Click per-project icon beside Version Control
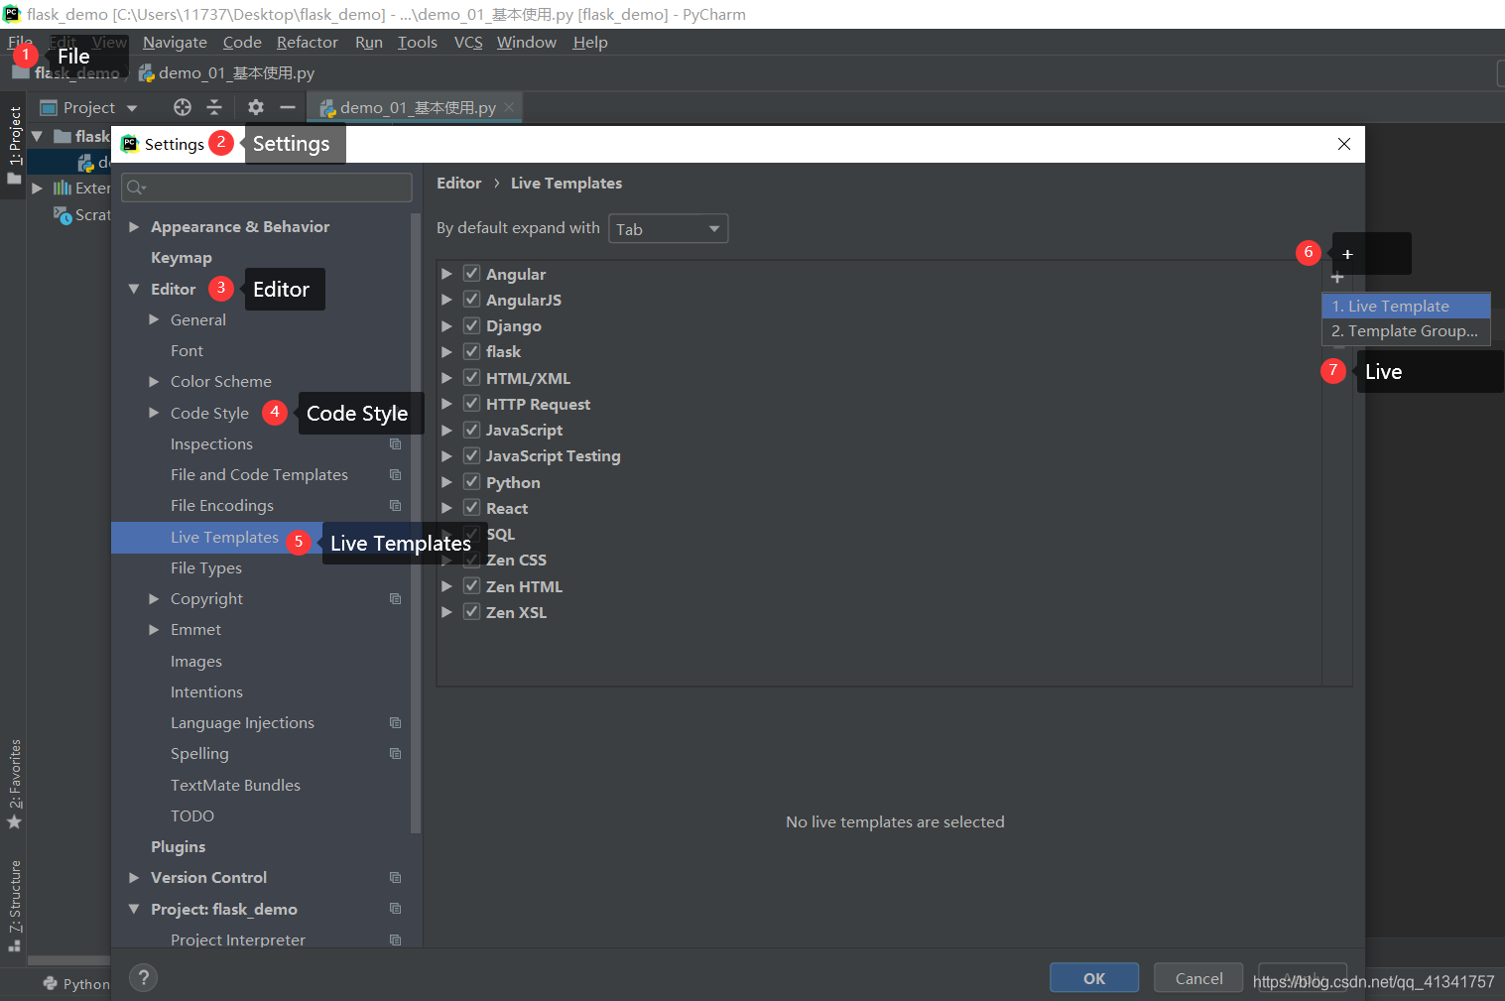This screenshot has height=1001, width=1505. [395, 878]
